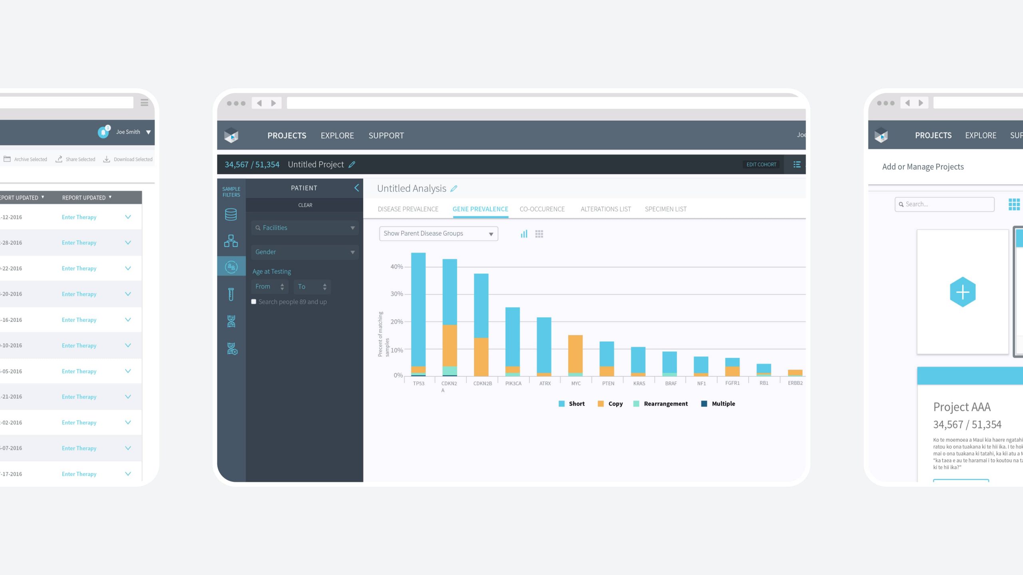This screenshot has height=575, width=1023.
Task: Click the blue hexagon add project icon
Action: coord(962,292)
